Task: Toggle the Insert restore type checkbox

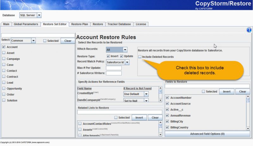Action: pos(108,56)
